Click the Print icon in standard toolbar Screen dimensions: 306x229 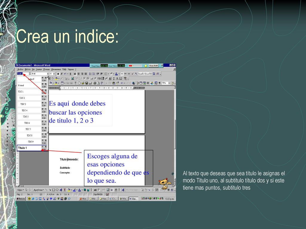95,83
